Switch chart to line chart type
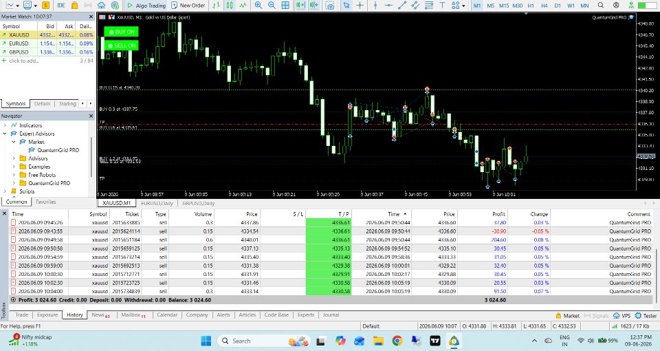This screenshot has height=351, width=660. [x=243, y=6]
